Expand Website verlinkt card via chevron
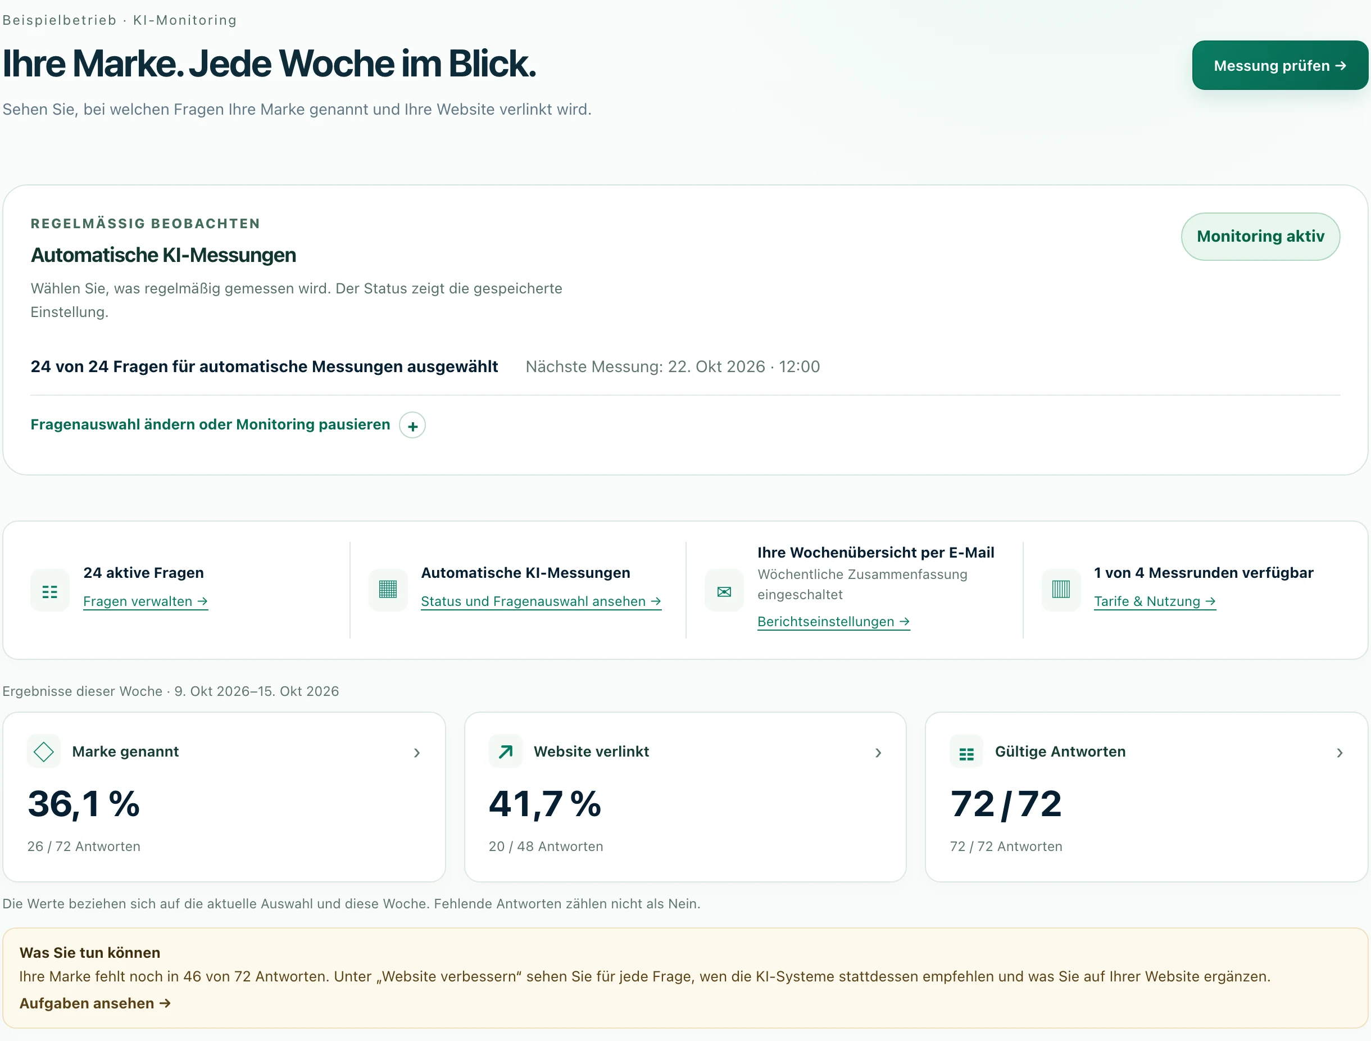Screen dimensions: 1371x1041 point(878,753)
